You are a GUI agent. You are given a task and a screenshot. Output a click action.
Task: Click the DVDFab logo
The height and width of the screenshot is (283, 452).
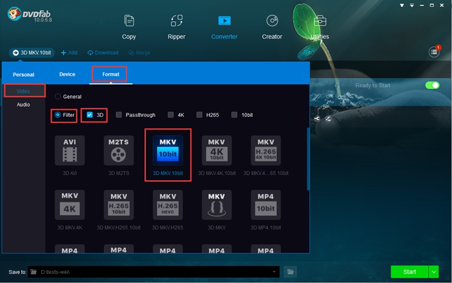[x=29, y=15]
